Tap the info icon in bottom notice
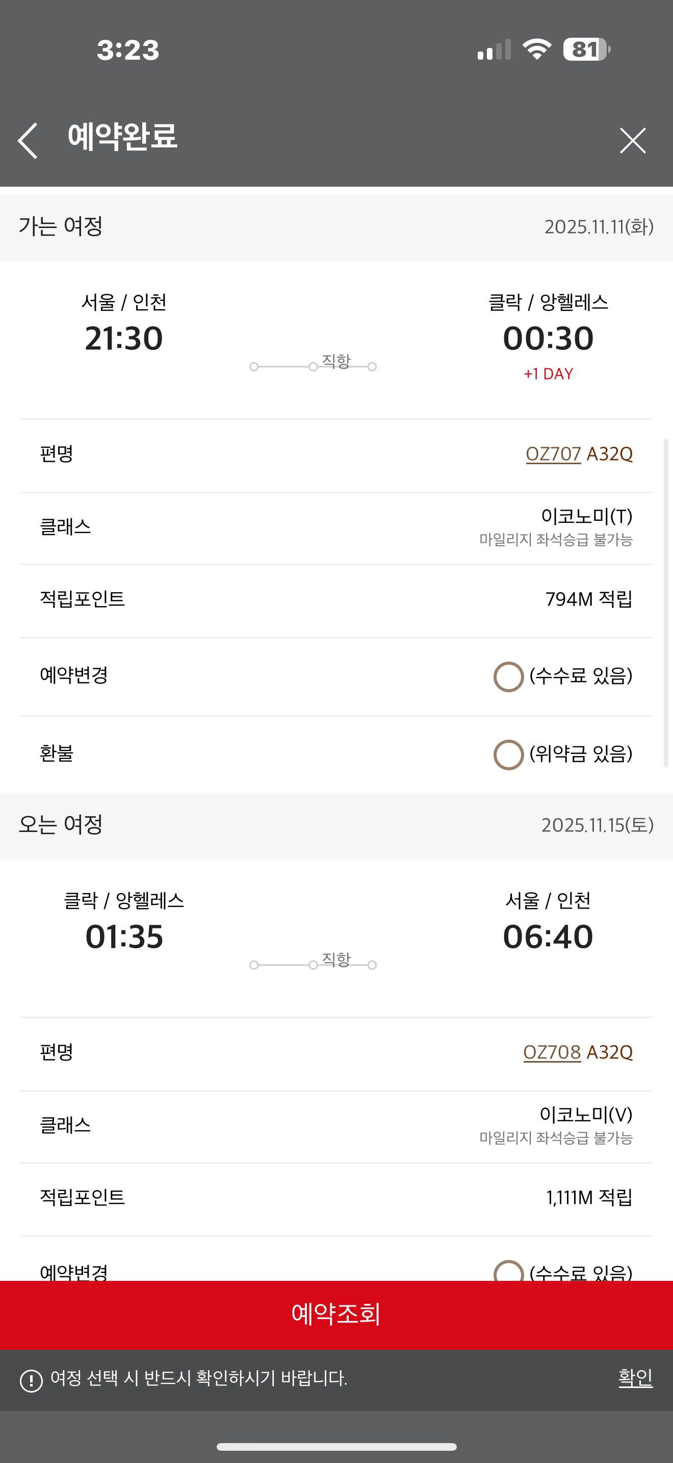673x1463 pixels. pos(31,1381)
